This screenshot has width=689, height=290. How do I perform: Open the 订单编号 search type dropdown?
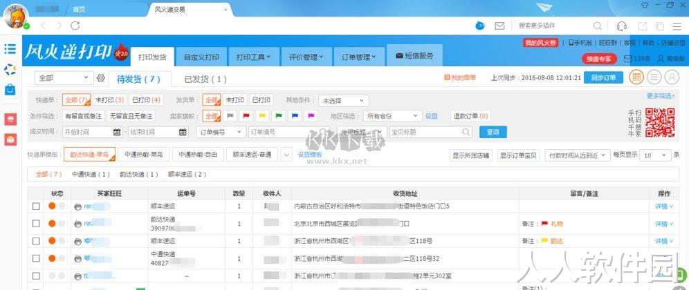pos(221,132)
